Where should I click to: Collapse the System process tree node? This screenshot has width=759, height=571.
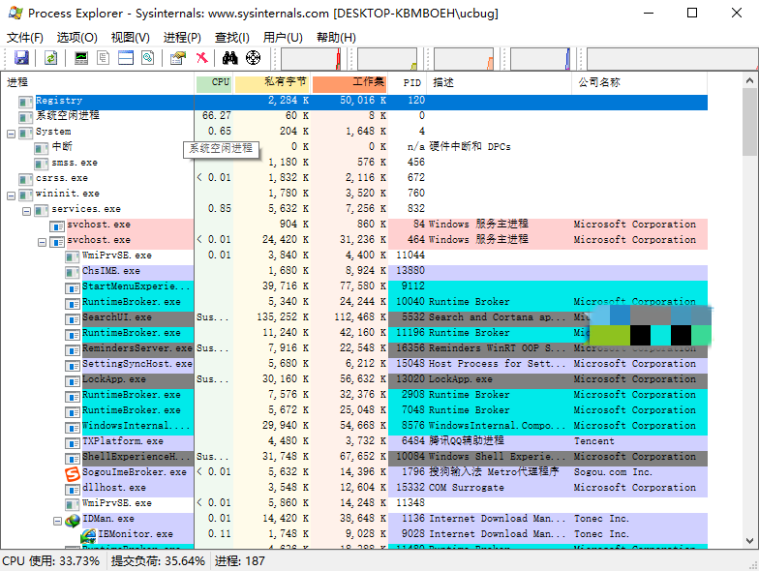(11, 132)
